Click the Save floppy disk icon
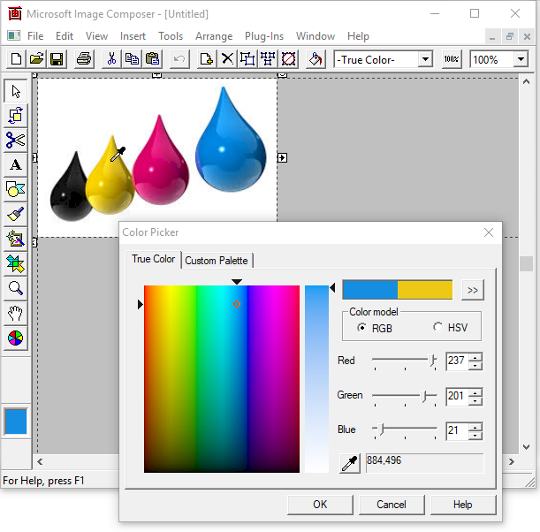 (57, 59)
